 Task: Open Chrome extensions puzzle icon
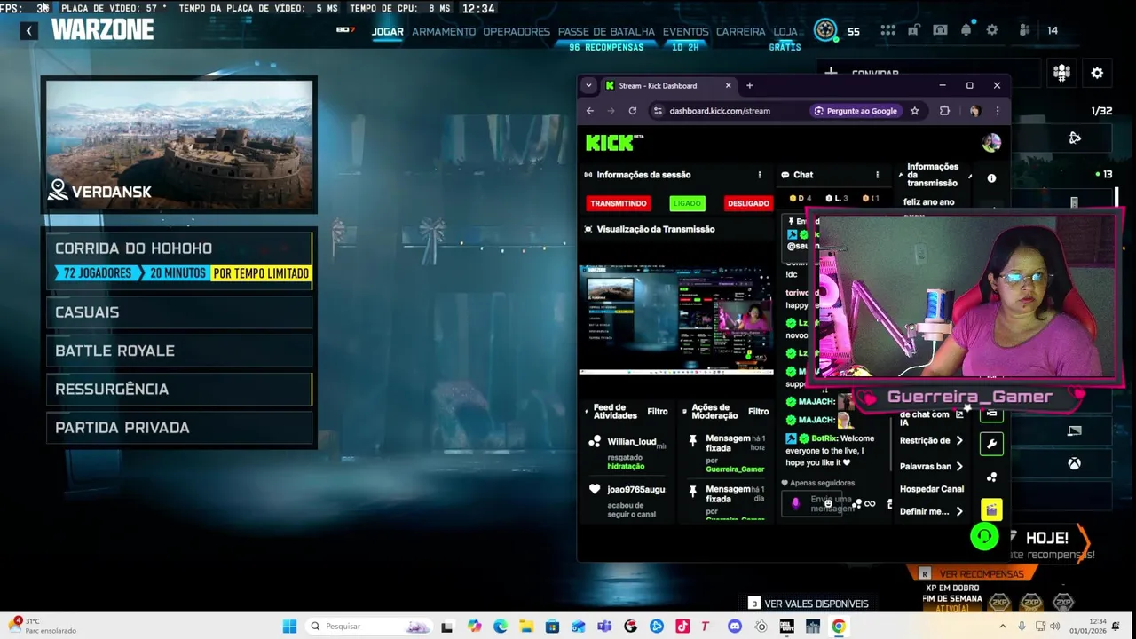click(944, 111)
